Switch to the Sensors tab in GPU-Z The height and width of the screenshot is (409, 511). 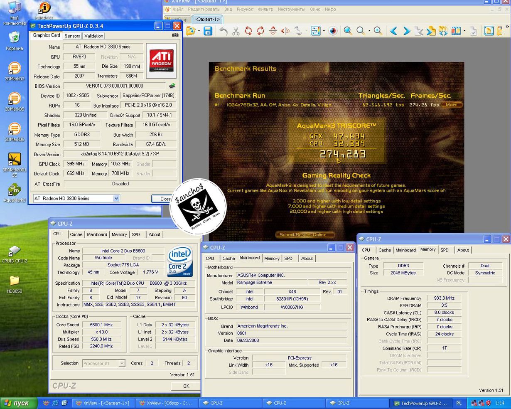point(72,36)
